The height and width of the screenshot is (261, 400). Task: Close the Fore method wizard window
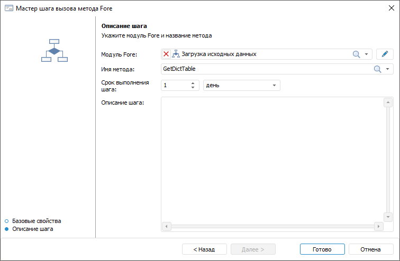pyautogui.click(x=391, y=8)
